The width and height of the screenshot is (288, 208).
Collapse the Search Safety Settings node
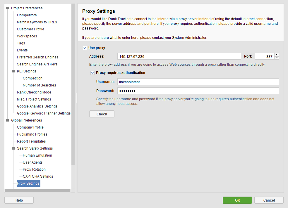(x=13, y=148)
